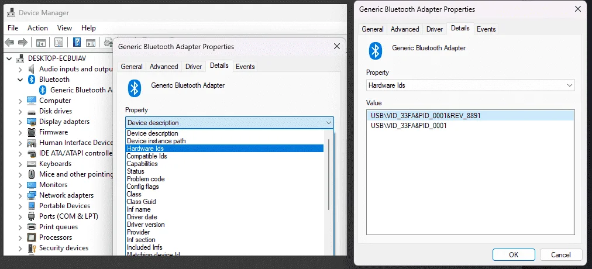Screen dimensions: 592x269
Task: Click the Firmware chip icon
Action: [32, 132]
